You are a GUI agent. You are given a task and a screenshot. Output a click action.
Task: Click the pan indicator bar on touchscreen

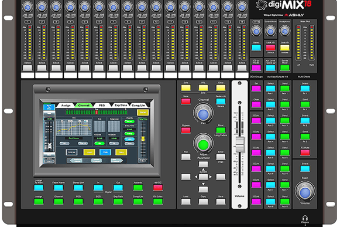[x=97, y=112]
